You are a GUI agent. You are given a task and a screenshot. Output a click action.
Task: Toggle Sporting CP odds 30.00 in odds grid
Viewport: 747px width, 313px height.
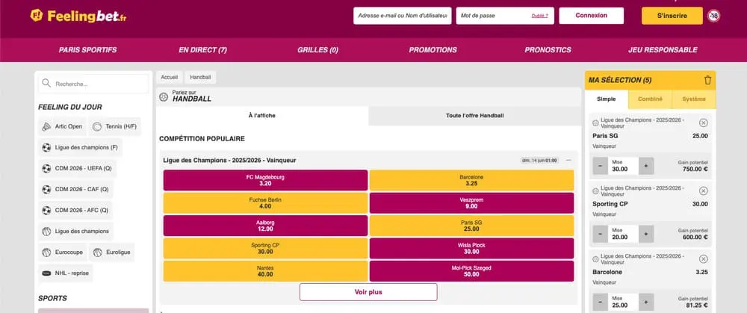click(x=265, y=248)
